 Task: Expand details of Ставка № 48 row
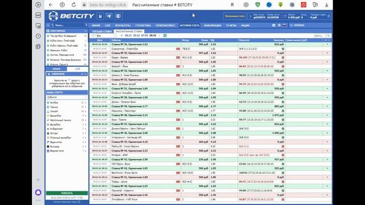(x=327, y=115)
